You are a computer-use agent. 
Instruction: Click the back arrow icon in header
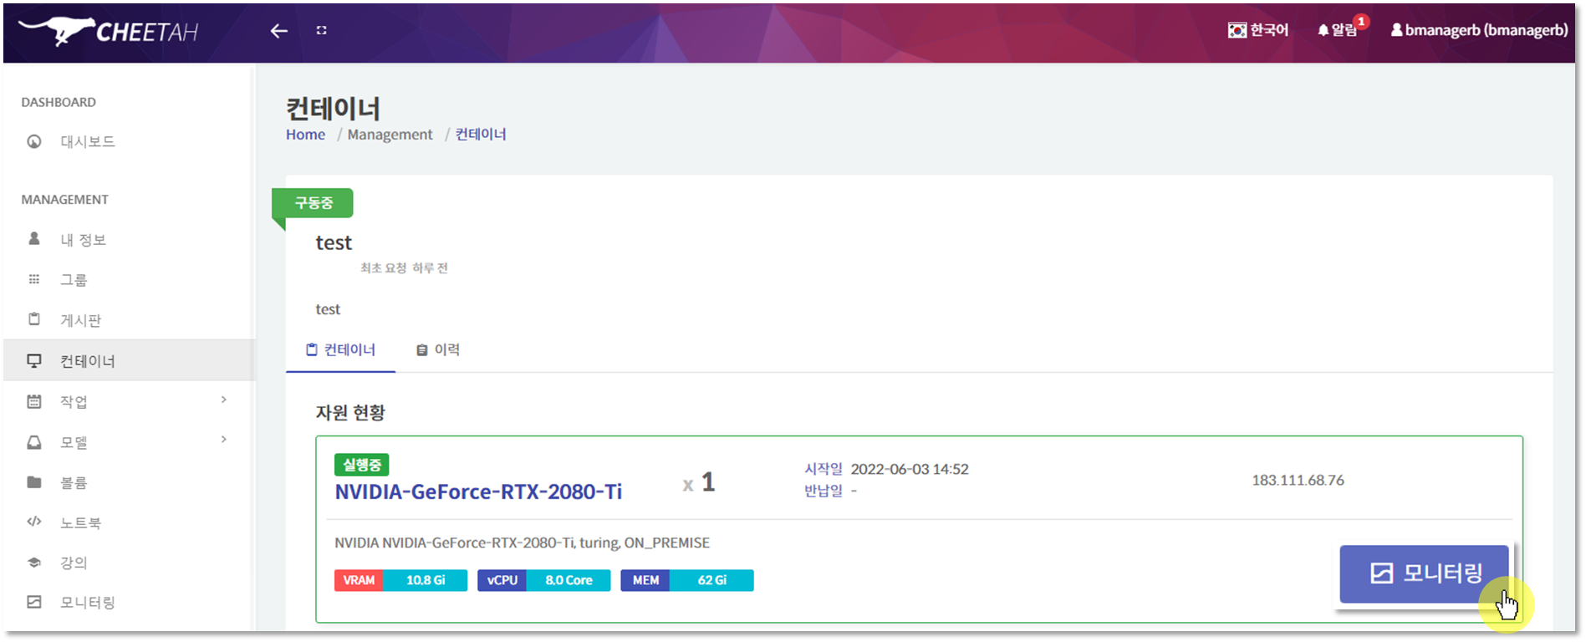[278, 31]
